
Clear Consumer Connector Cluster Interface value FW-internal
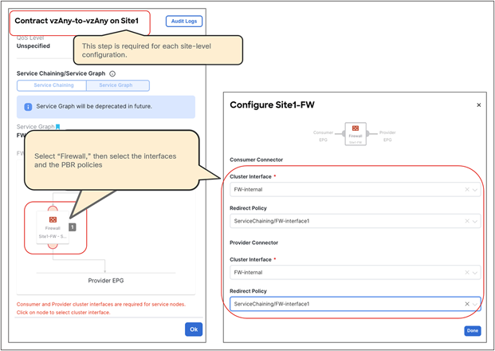coord(467,190)
